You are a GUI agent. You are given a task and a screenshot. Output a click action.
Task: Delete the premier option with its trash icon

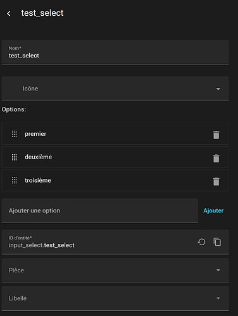click(x=216, y=135)
